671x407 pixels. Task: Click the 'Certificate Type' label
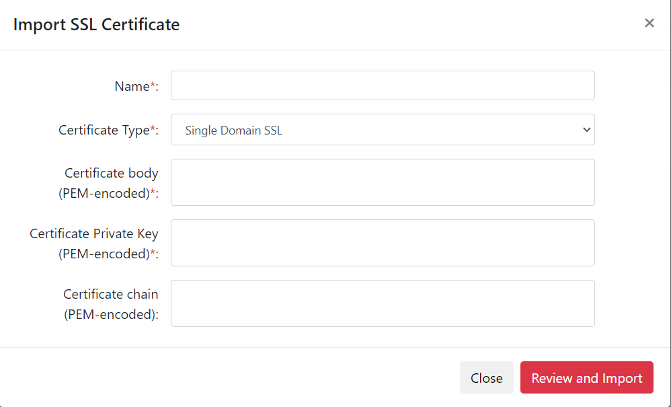[104, 130]
